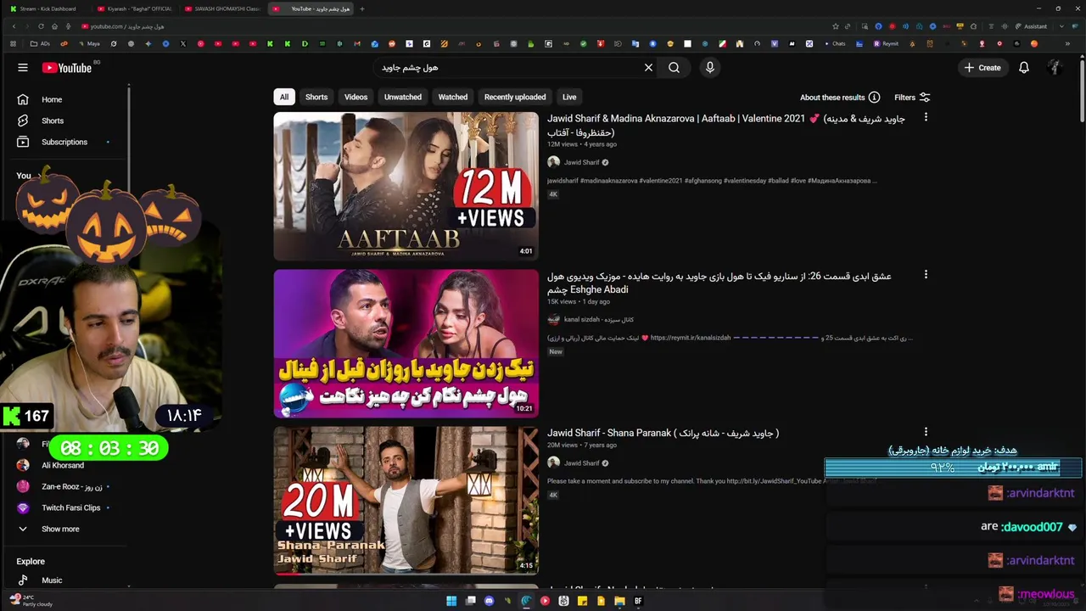
Task: Open the notifications bell
Action: [1024, 68]
